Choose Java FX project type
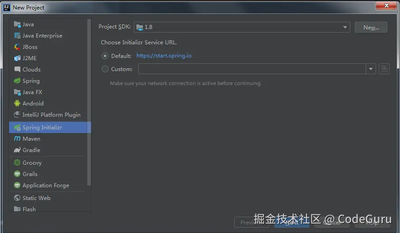This screenshot has height=233, width=400. pyautogui.click(x=48, y=92)
